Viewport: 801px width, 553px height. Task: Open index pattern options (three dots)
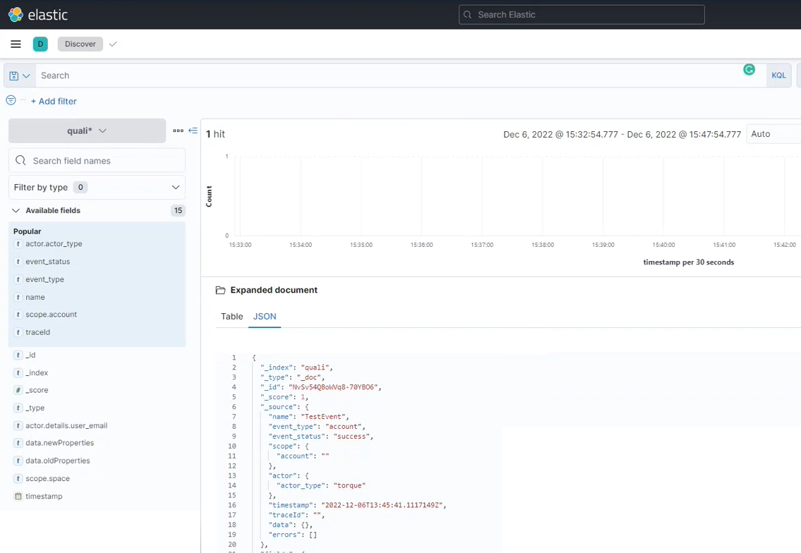click(x=178, y=130)
